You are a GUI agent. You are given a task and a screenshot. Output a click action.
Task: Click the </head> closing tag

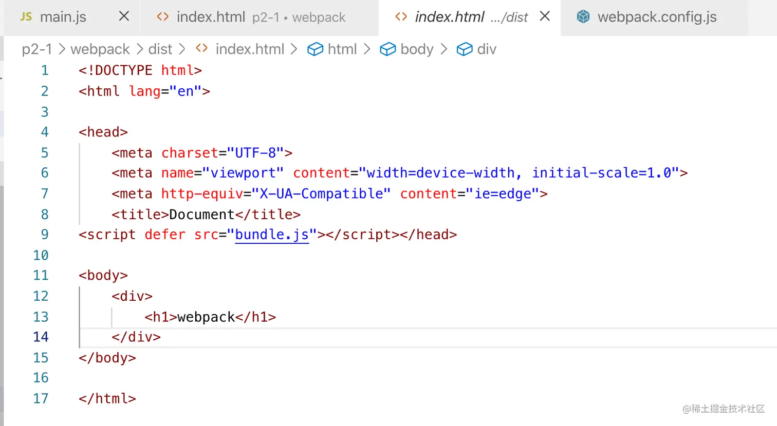tap(429, 235)
